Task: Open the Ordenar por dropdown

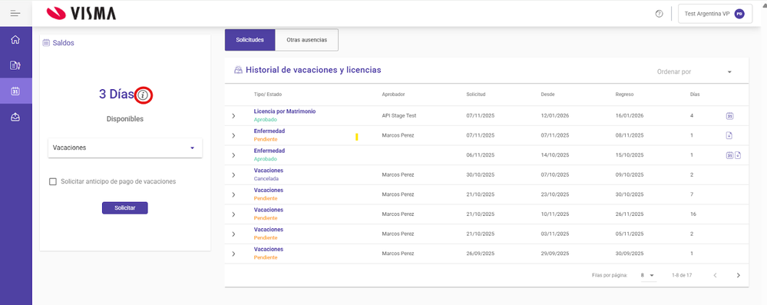Action: coord(694,72)
